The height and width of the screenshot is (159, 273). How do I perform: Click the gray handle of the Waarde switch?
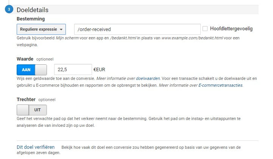[x=41, y=70]
